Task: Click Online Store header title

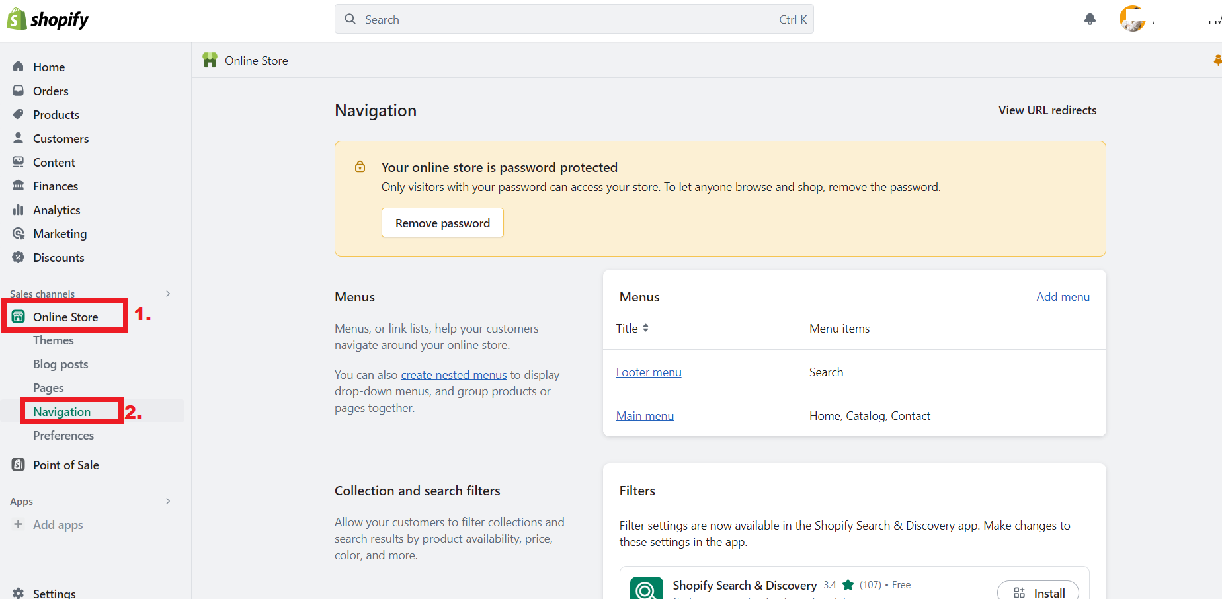Action: (x=257, y=60)
